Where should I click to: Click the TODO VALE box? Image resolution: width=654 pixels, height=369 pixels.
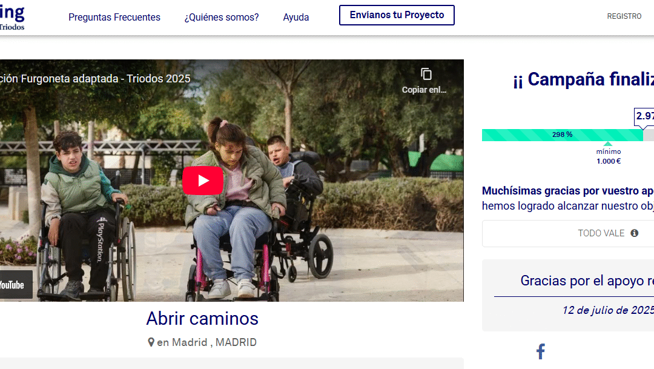pos(568,233)
